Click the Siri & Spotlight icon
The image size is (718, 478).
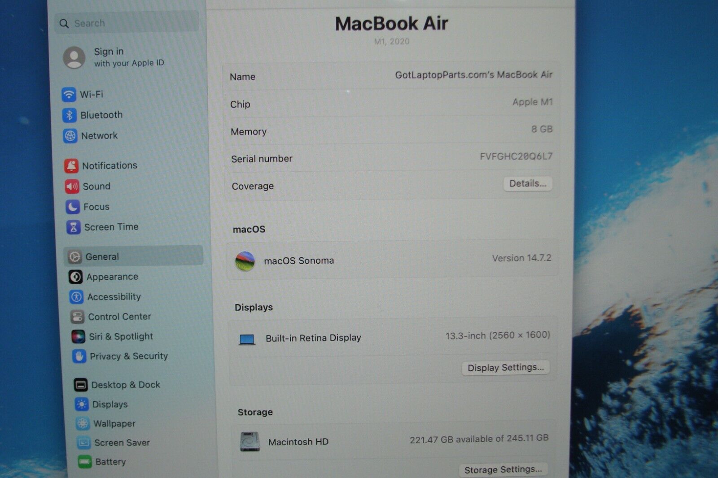point(78,336)
